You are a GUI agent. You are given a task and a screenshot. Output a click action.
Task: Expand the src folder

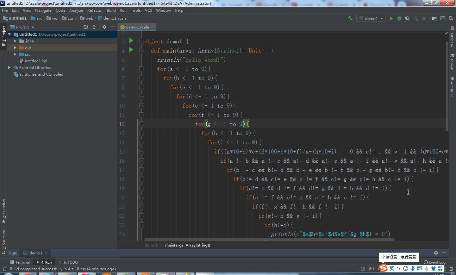click(x=15, y=54)
